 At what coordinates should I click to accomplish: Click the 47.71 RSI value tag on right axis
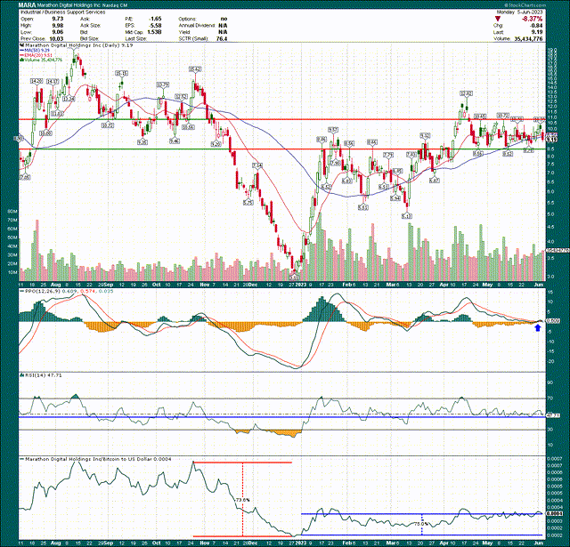551,414
